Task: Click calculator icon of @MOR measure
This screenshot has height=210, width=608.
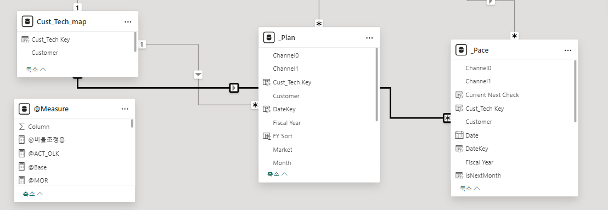Action: point(22,180)
